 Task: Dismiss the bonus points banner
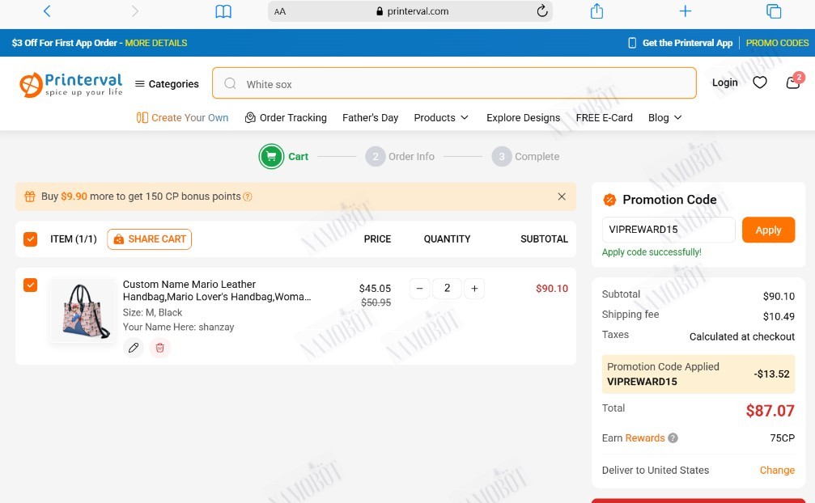[x=562, y=197]
